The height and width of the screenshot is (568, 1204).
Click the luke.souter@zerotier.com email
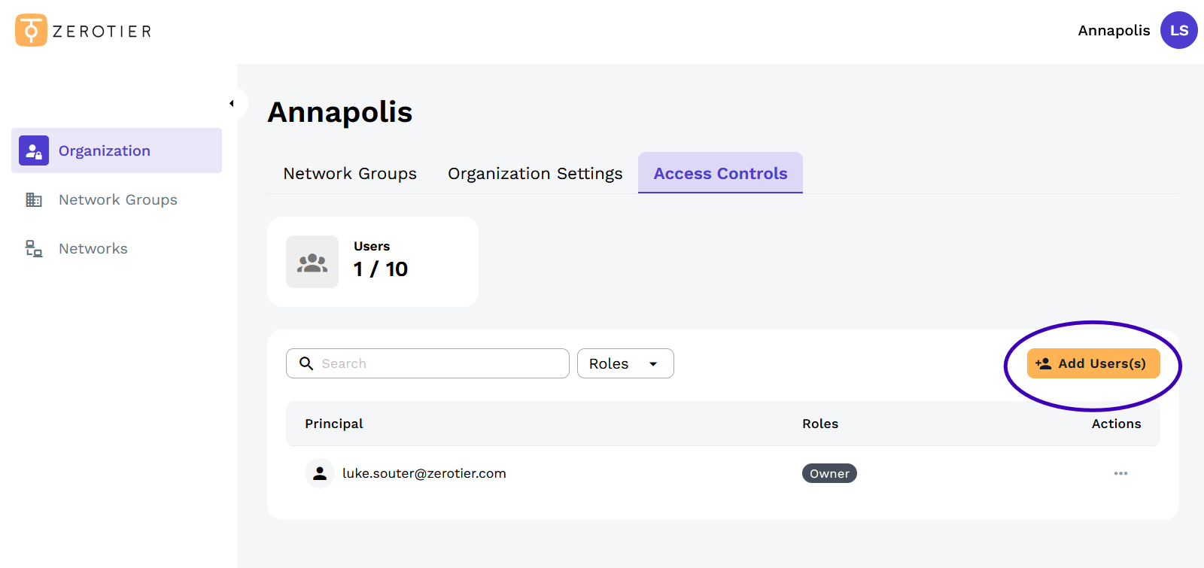[424, 473]
